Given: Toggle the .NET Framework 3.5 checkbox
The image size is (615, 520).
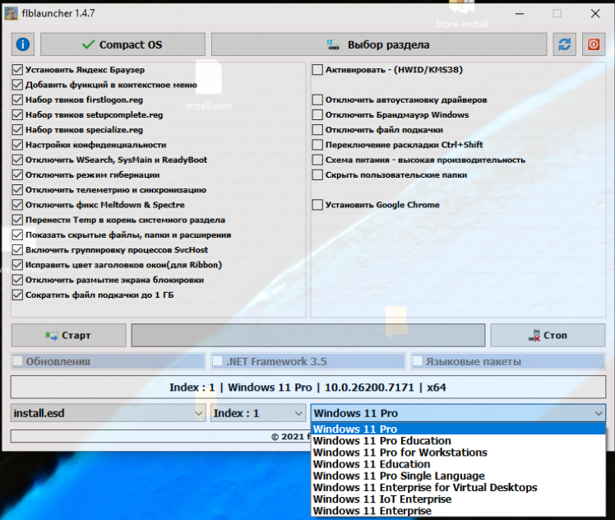Looking at the screenshot, I should [x=217, y=361].
